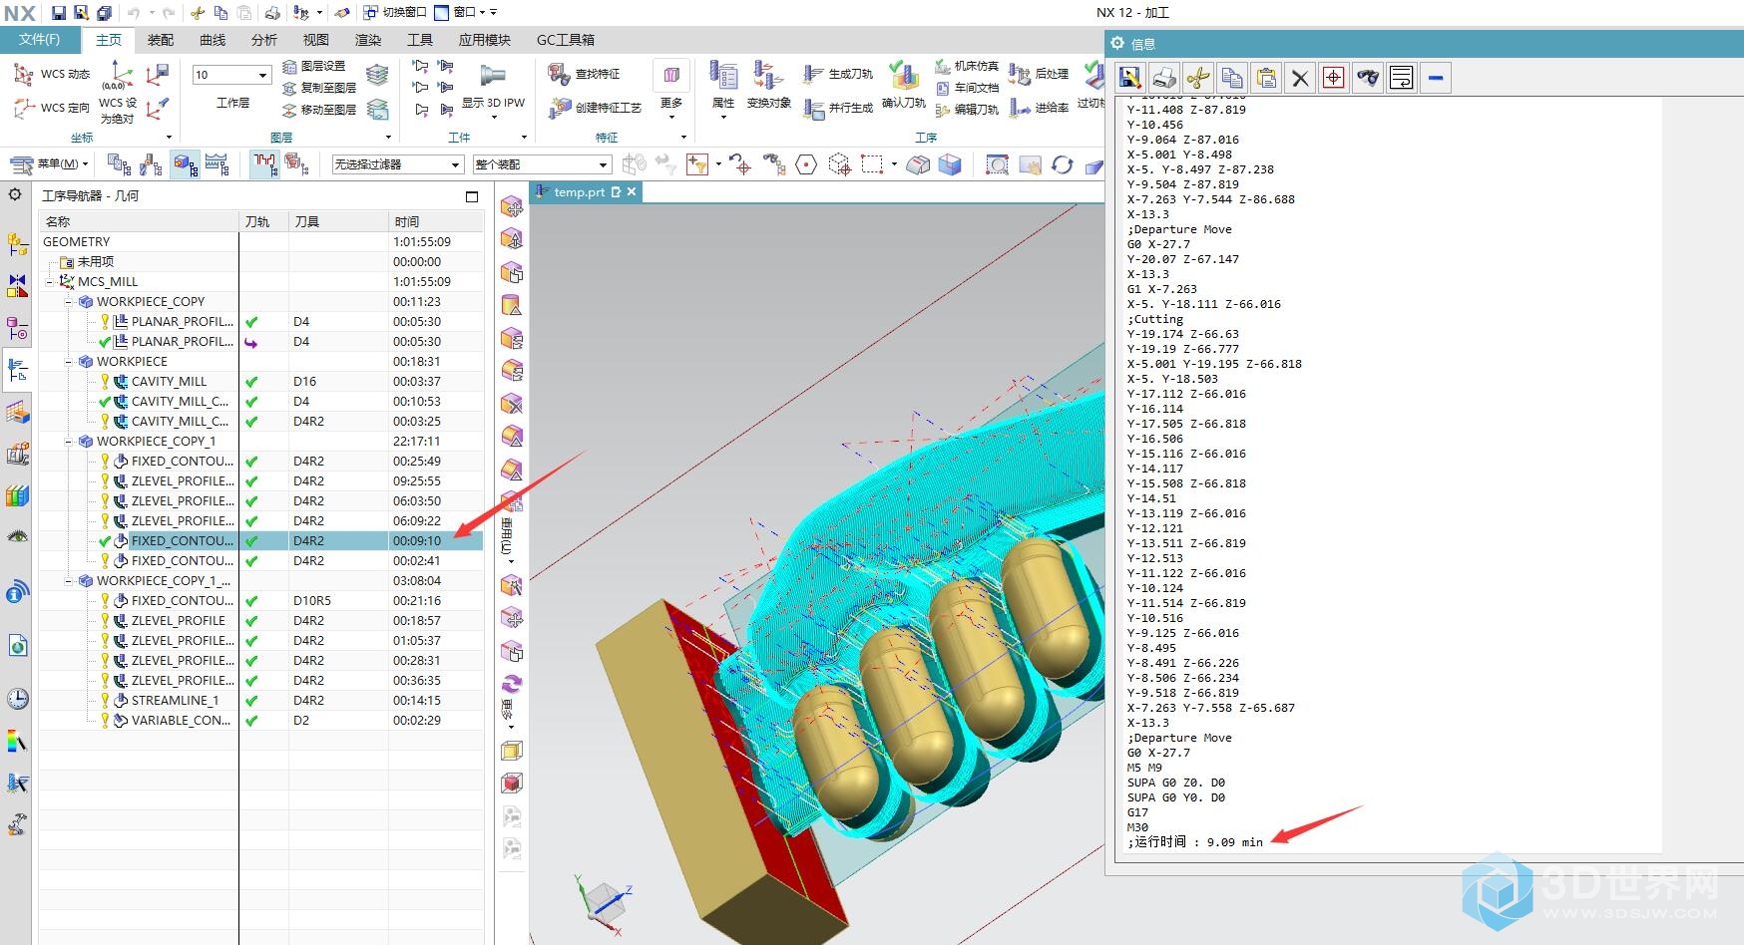The image size is (1744, 945).
Task: Click the clipboard Paste icon in the information window
Action: tap(1266, 78)
